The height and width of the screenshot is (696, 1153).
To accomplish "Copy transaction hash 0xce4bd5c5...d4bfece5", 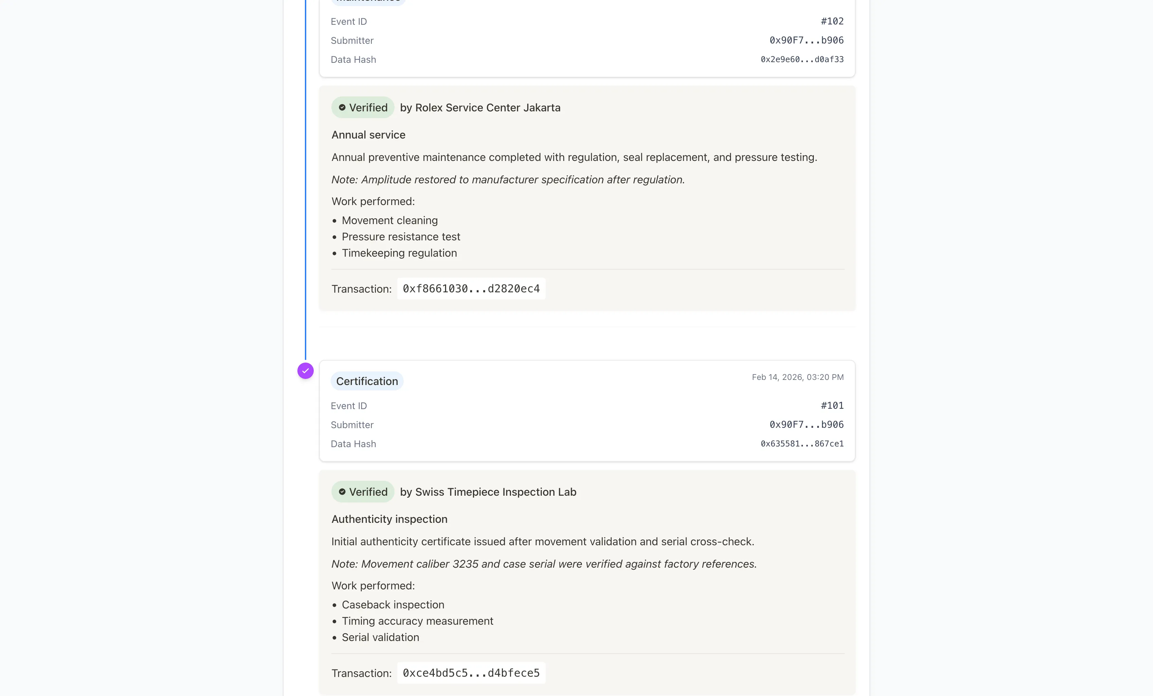I will coord(471,673).
